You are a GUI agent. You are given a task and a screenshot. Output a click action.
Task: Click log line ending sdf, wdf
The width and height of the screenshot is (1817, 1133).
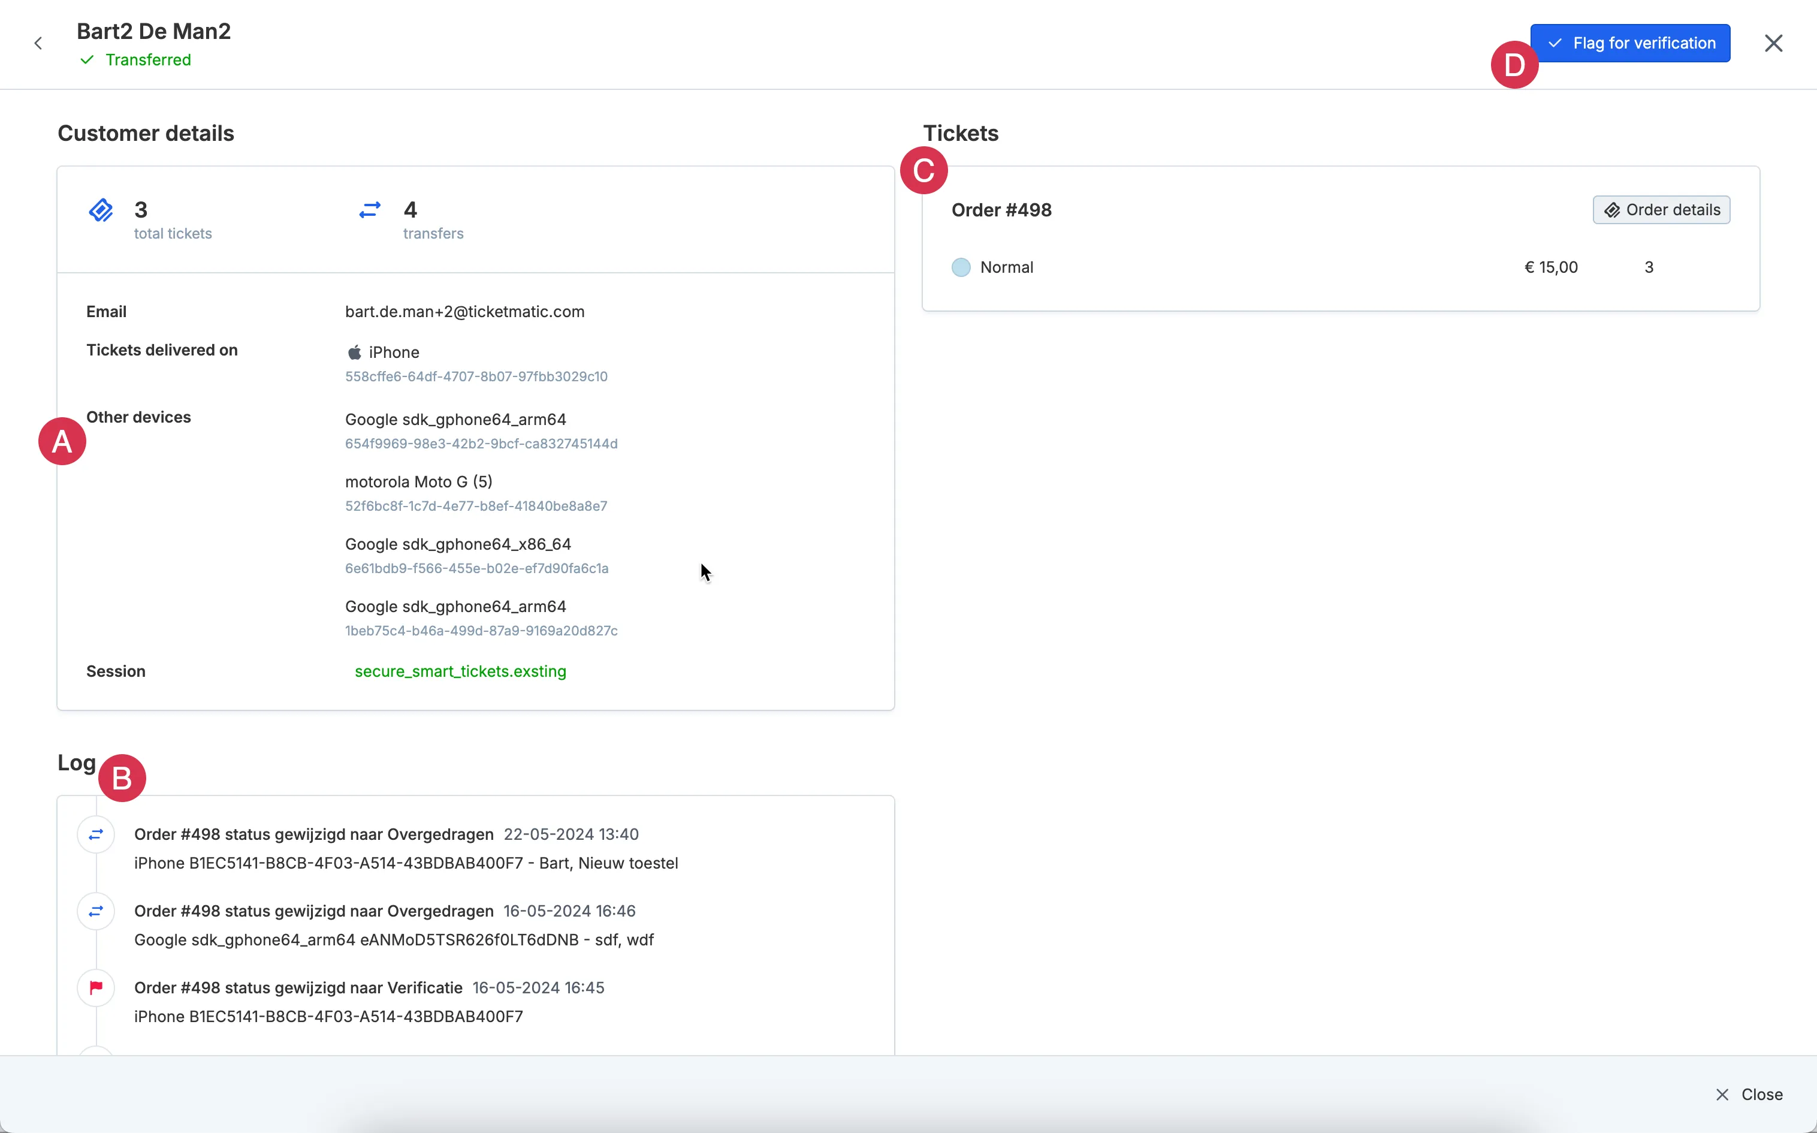click(x=394, y=940)
